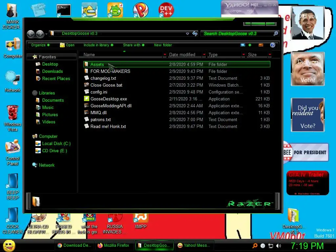
Task: Switch to DesktopGoo... taskbar button
Action: click(154, 245)
